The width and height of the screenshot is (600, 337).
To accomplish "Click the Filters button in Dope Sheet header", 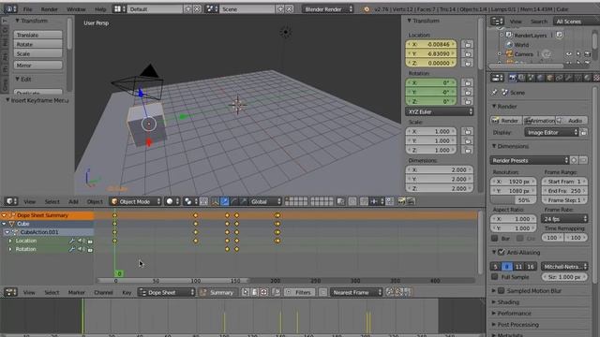I will coord(299,292).
